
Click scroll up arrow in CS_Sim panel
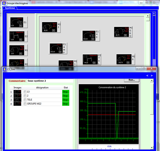(152, 80)
